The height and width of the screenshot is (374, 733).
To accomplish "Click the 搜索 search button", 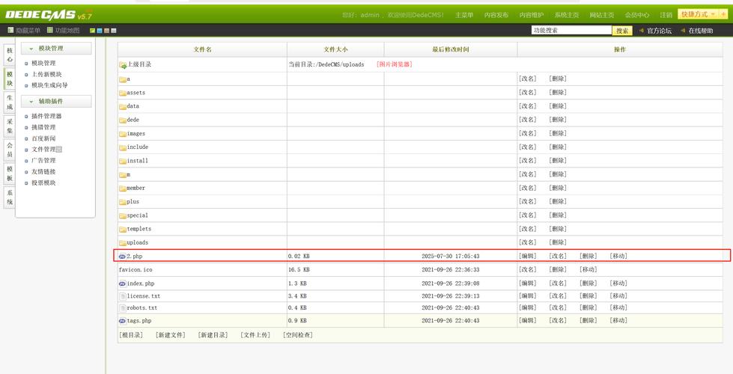I will [x=622, y=31].
